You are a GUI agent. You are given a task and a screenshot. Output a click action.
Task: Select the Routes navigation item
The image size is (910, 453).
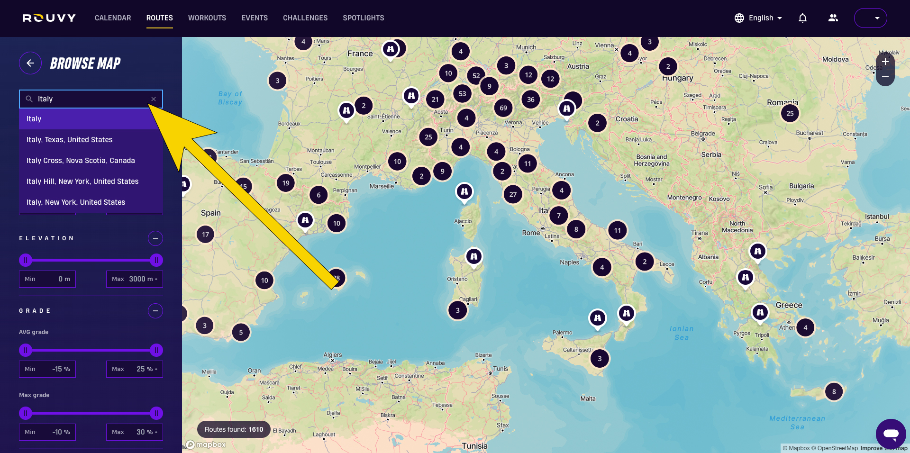tap(160, 18)
